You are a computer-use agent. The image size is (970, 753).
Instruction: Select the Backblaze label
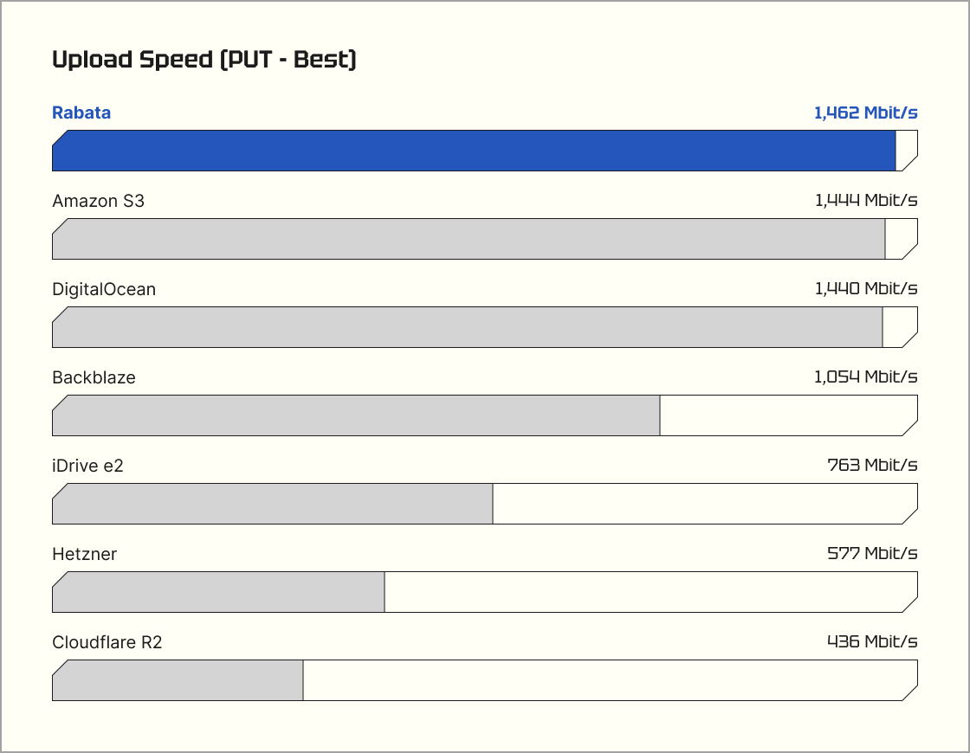point(94,377)
